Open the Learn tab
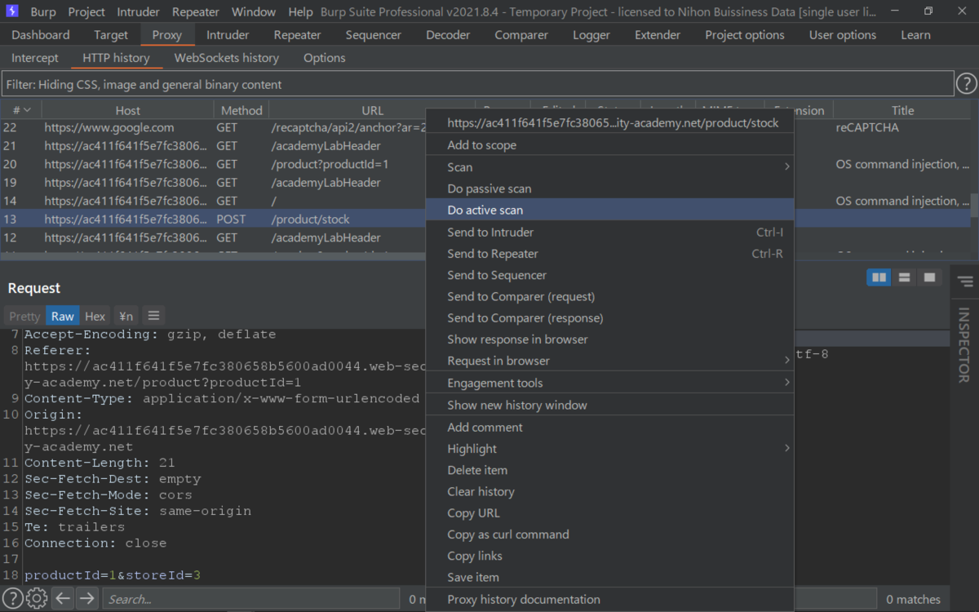Viewport: 979px width, 612px height. [915, 35]
